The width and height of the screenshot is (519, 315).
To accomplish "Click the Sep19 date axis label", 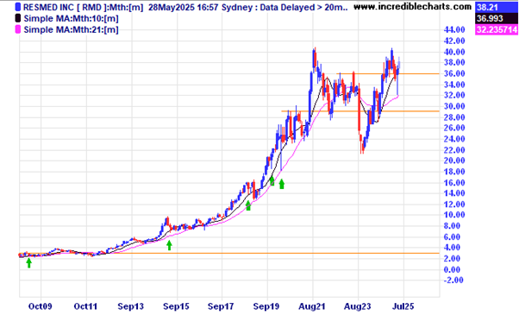I will click(x=266, y=306).
